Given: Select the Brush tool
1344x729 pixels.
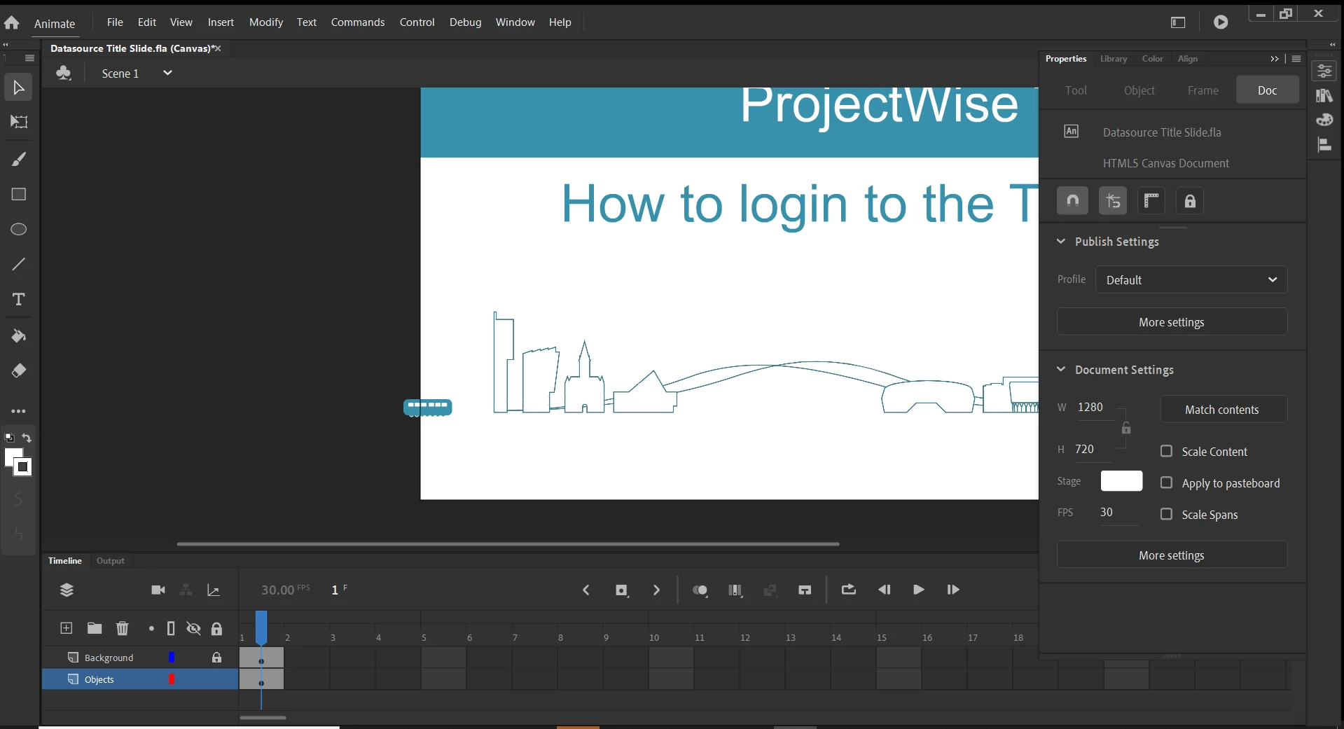Looking at the screenshot, I should 19,159.
